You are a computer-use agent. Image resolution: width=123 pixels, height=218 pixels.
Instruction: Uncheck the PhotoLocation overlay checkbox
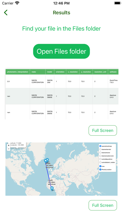[x=100, y=169]
